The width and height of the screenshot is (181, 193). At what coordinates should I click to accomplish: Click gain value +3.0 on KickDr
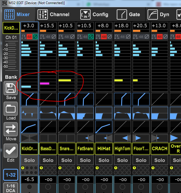29,26
